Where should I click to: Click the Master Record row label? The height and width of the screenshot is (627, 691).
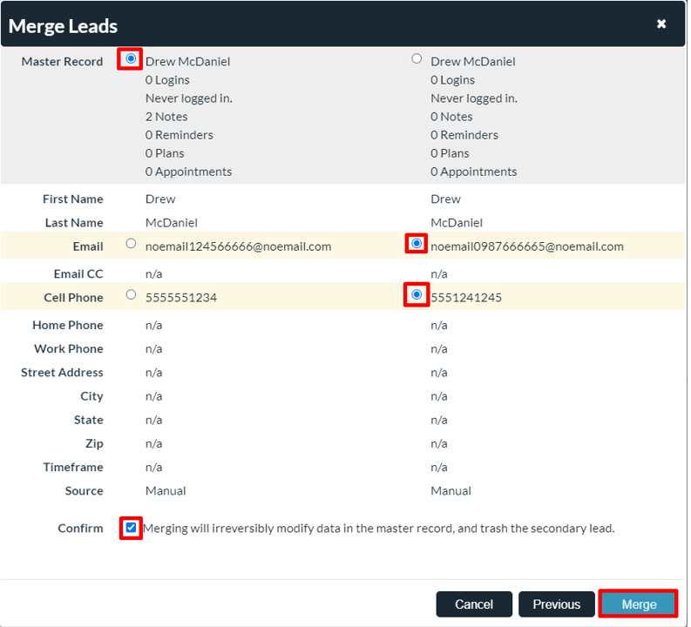pos(62,62)
